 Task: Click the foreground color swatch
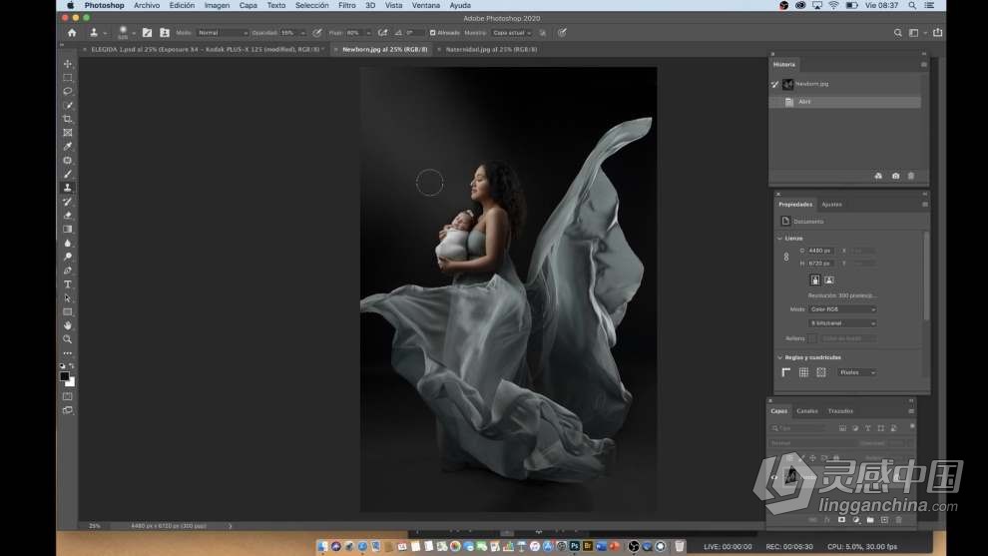click(x=64, y=377)
